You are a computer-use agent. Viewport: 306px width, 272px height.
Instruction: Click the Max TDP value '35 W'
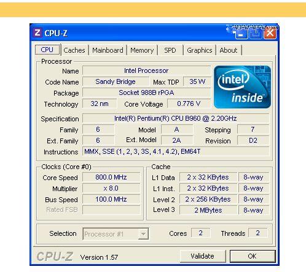[x=197, y=81]
